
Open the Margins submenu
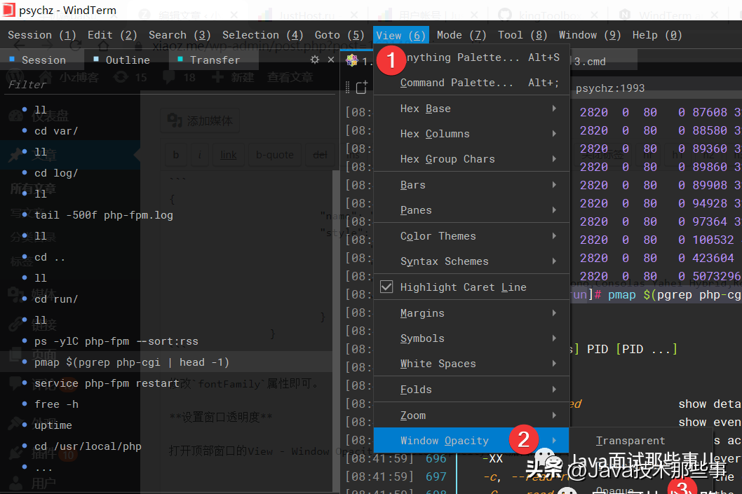471,313
